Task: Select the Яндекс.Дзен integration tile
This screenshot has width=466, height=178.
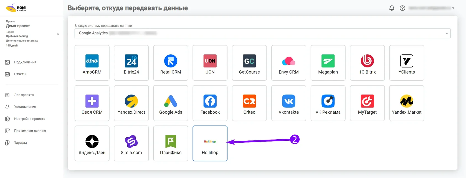Action: (92, 143)
